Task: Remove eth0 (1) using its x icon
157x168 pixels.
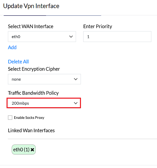Action: (32, 150)
